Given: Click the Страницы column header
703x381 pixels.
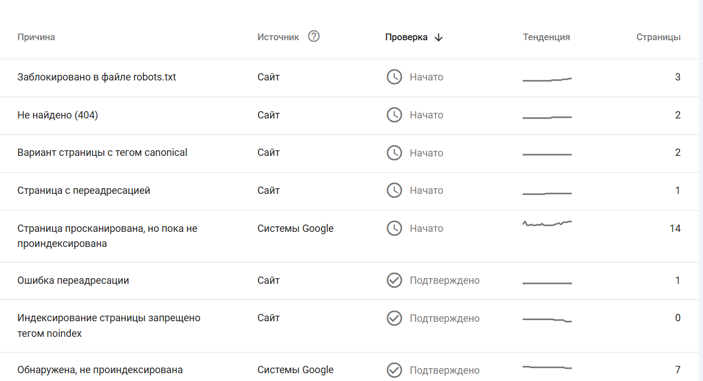Looking at the screenshot, I should coord(658,37).
